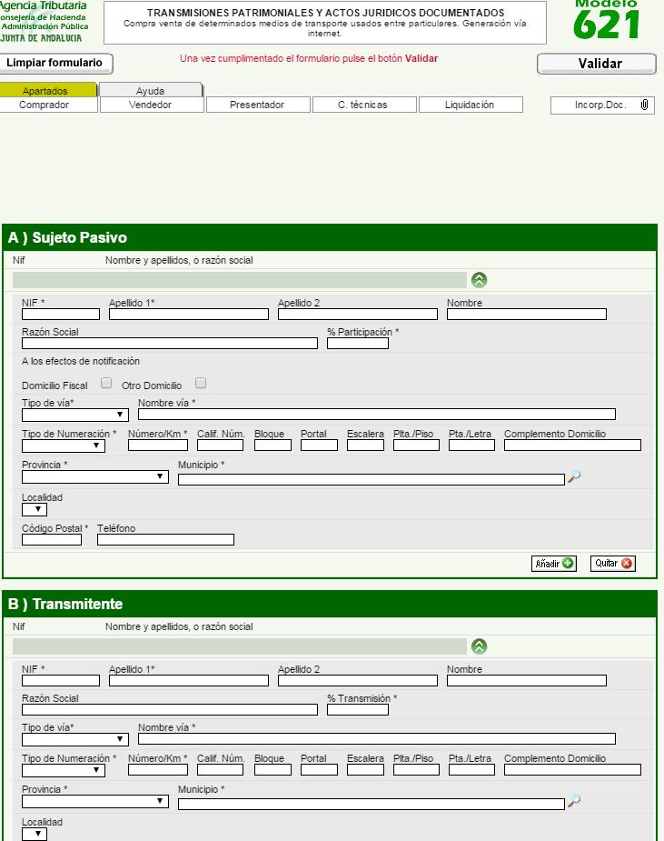Open Sujeto Pasivo Provincia dropdown
Screen dimensions: 664x841
click(x=95, y=476)
